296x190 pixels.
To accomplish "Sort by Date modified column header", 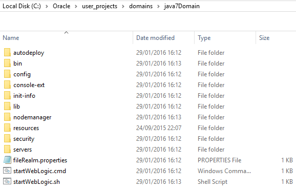I will coord(164,38).
